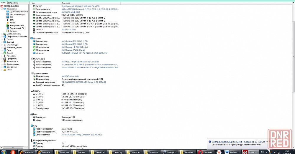Open the Windows Start button
295x154 pixels.
(x=4, y=152)
